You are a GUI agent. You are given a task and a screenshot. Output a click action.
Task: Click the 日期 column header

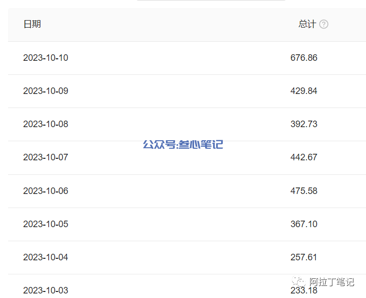tap(32, 24)
